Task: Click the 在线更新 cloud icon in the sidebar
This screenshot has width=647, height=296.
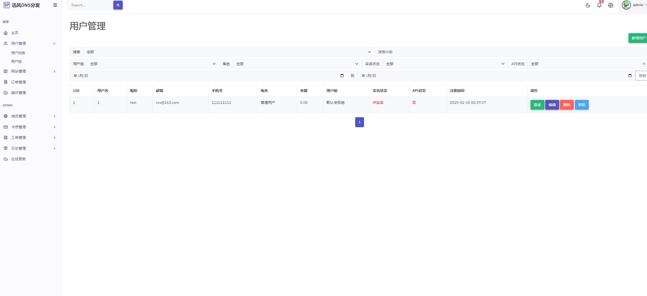Action: [6, 159]
